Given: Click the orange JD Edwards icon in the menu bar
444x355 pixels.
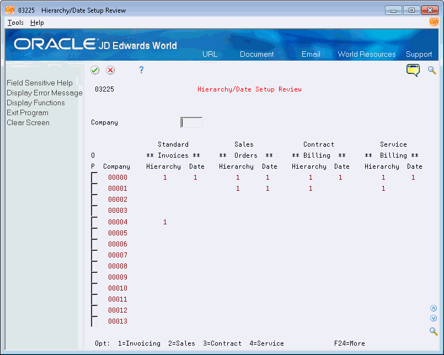Looking at the screenshot, I should click(x=434, y=22).
